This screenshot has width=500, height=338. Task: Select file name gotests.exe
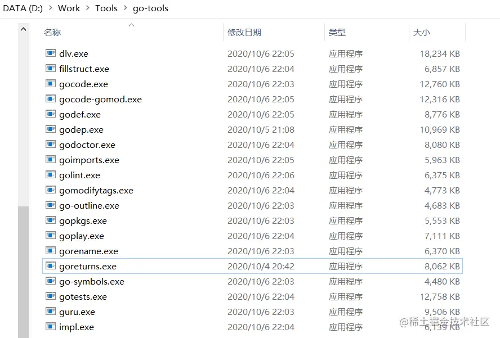point(83,297)
